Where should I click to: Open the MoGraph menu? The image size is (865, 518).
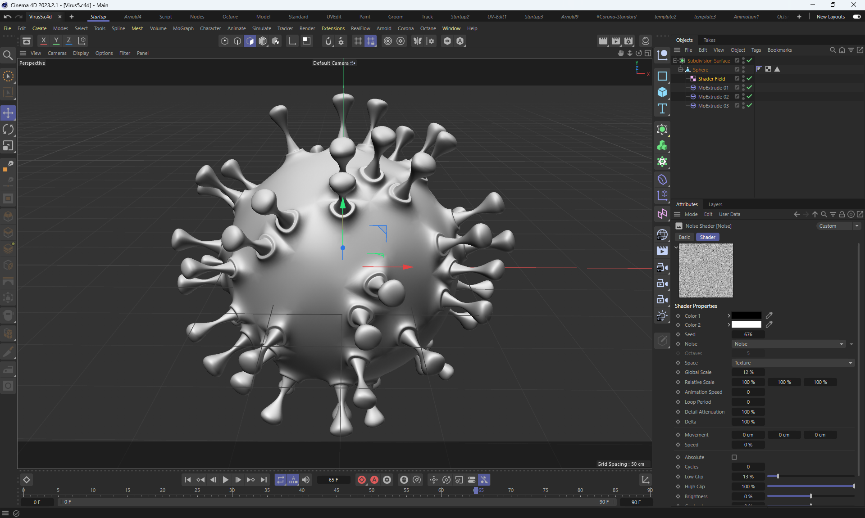point(183,28)
